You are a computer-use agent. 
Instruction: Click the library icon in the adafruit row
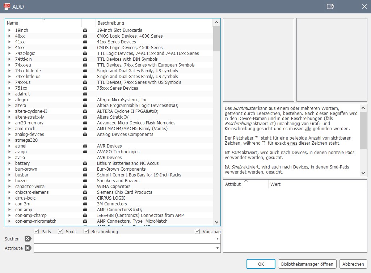point(85,94)
